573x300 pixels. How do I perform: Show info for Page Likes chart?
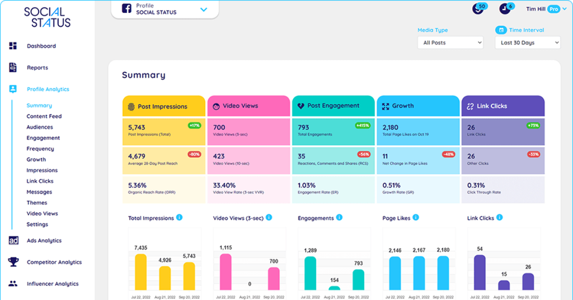416,217
